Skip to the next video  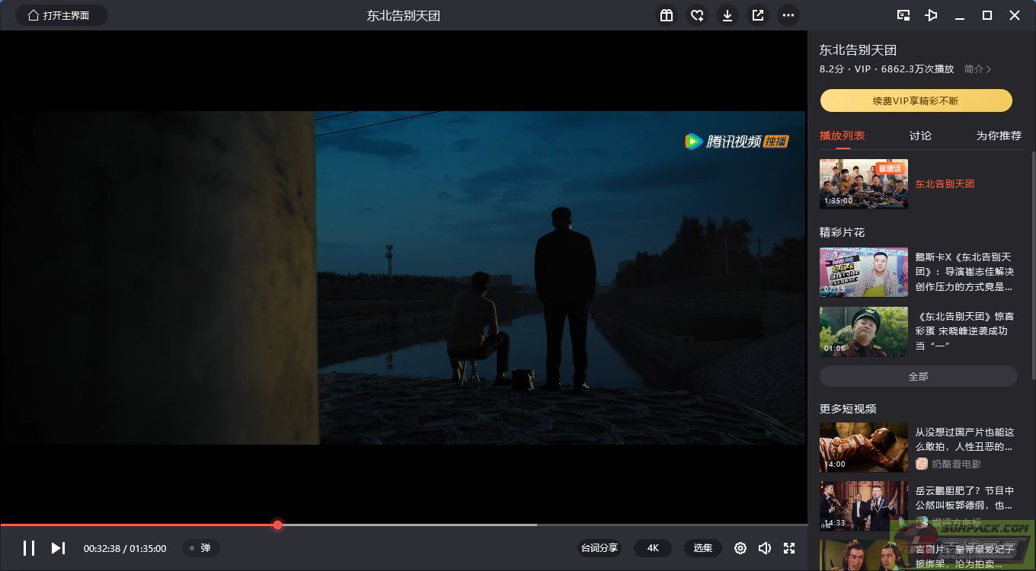[x=58, y=548]
